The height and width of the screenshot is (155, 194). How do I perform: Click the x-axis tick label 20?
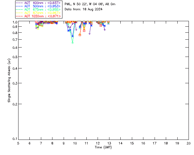click(189, 143)
